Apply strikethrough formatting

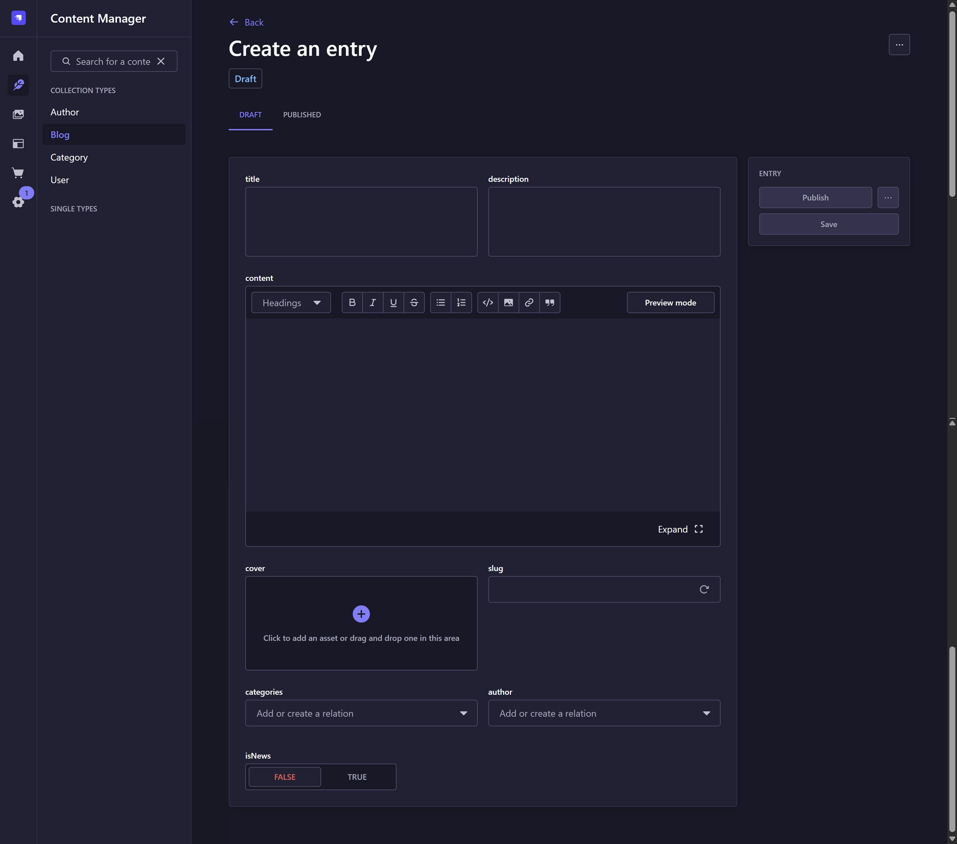(414, 302)
